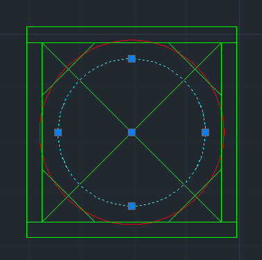Select the right quadrant grip of the dashed circle
The width and height of the screenshot is (262, 260).
[x=205, y=132]
